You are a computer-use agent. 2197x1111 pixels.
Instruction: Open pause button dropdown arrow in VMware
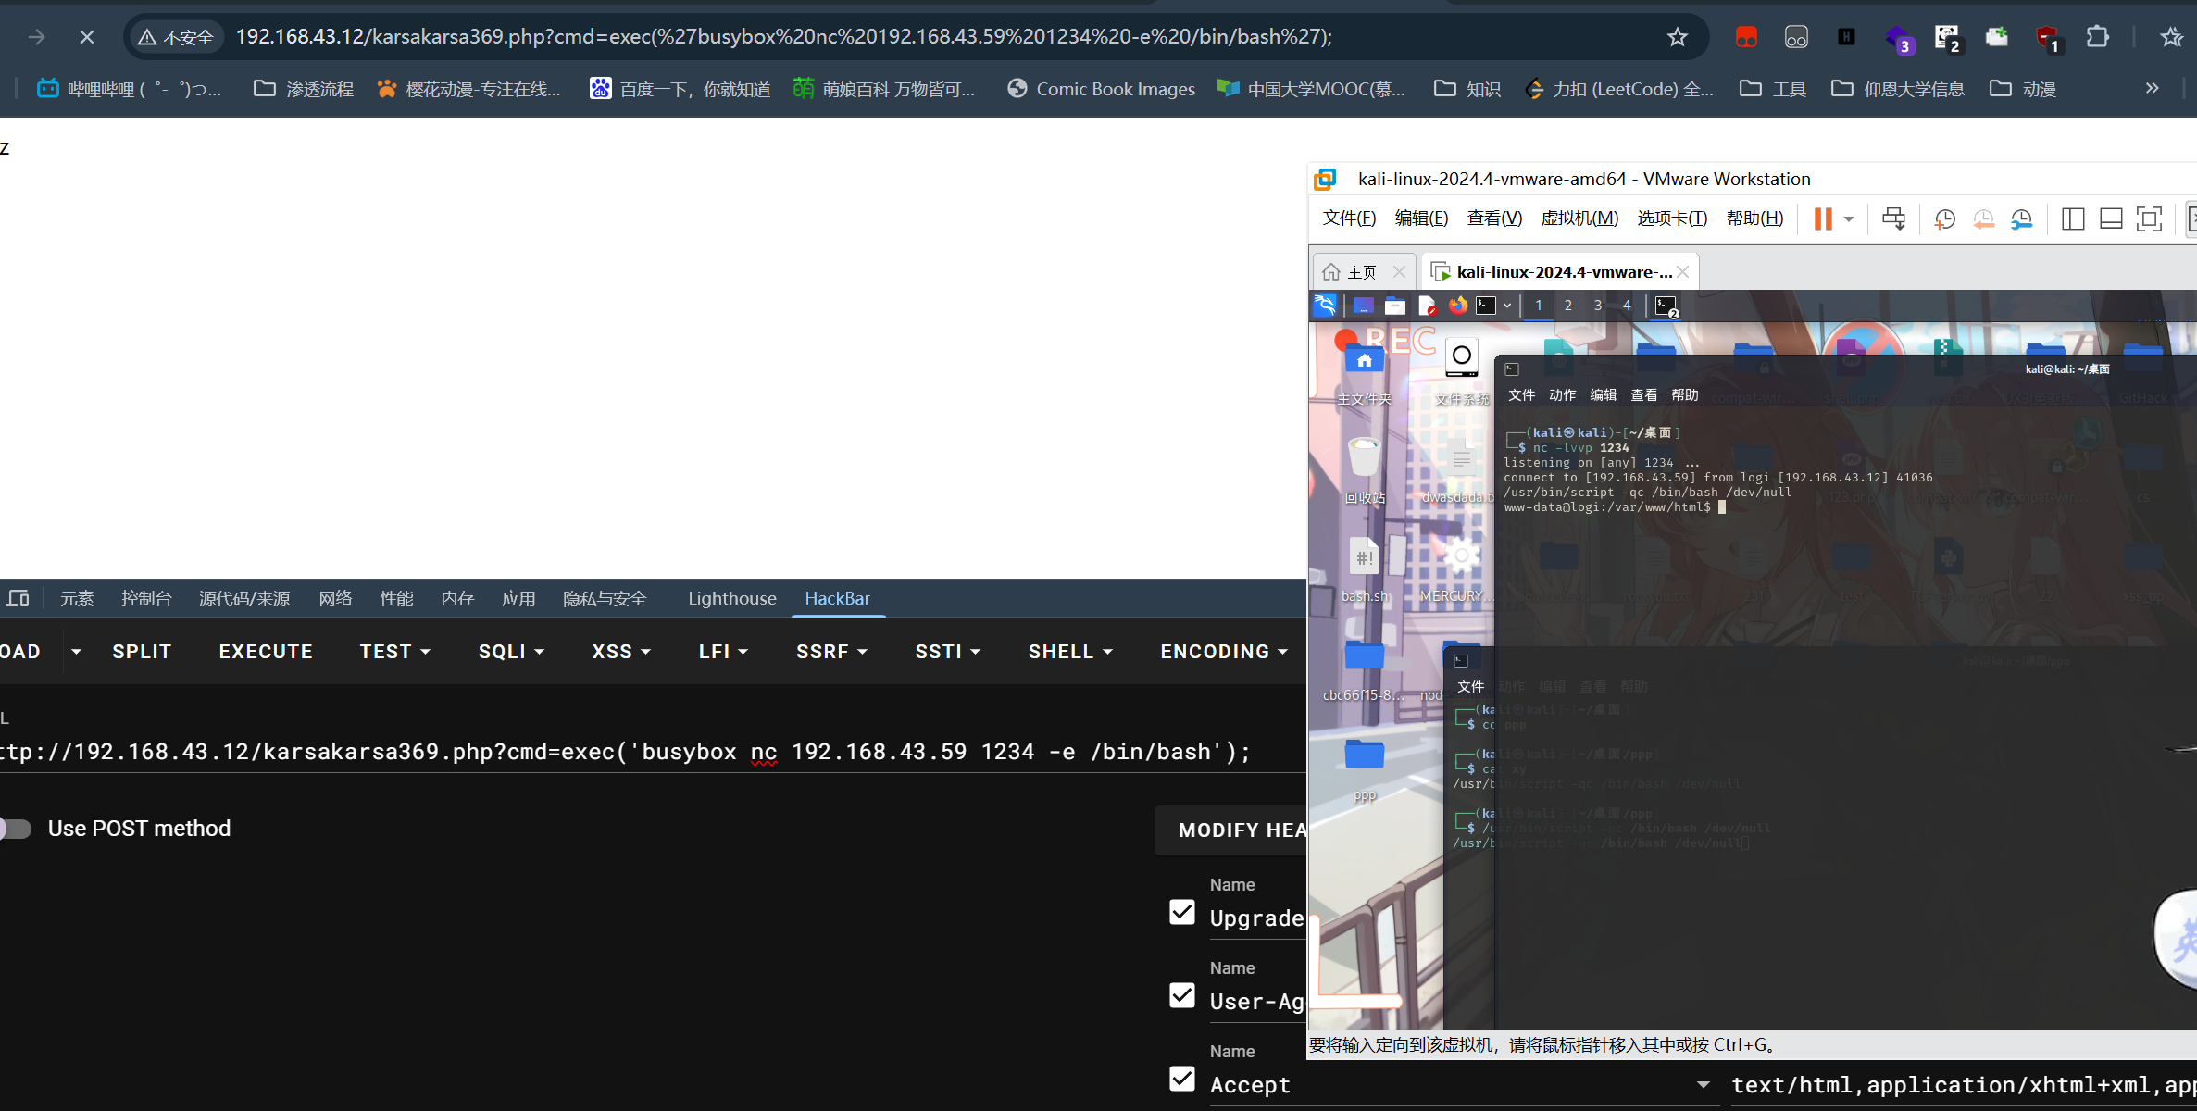(1849, 219)
